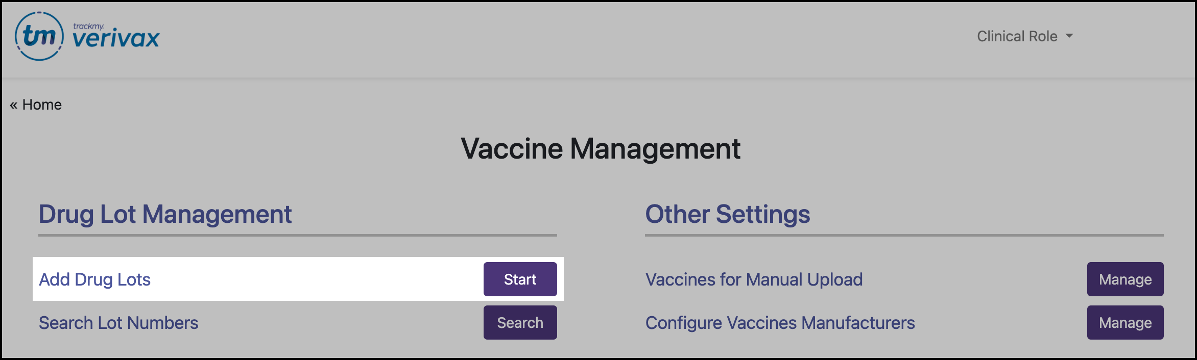Click the Drug Lot Management section heading
Screen dimensions: 1197x360
[x=165, y=214]
